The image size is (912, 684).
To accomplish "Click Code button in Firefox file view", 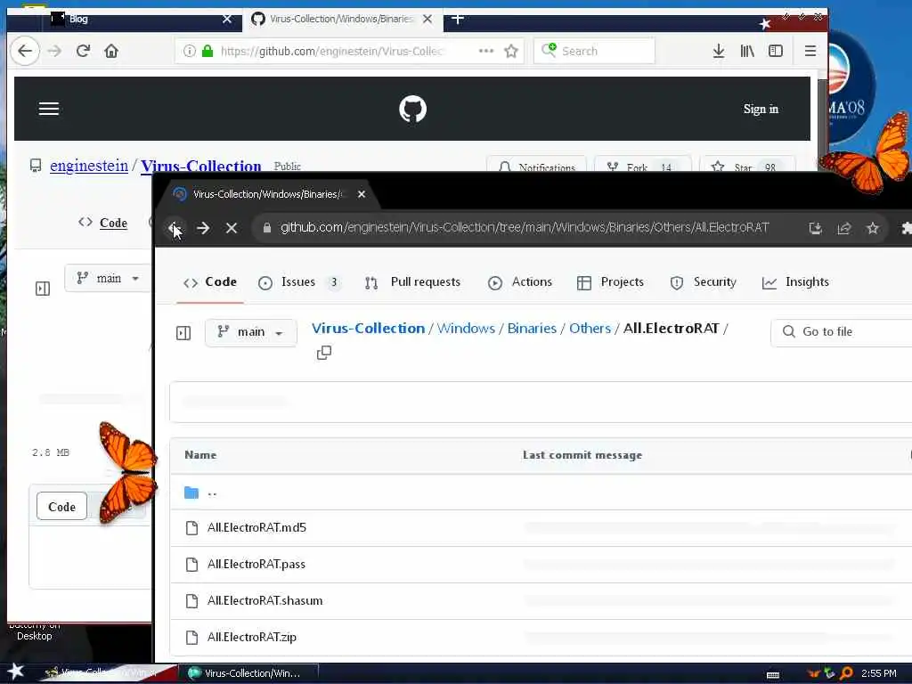I will (61, 507).
